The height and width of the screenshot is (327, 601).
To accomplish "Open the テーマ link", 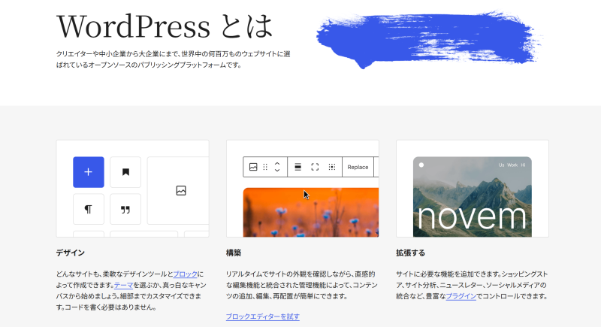I will [x=123, y=285].
